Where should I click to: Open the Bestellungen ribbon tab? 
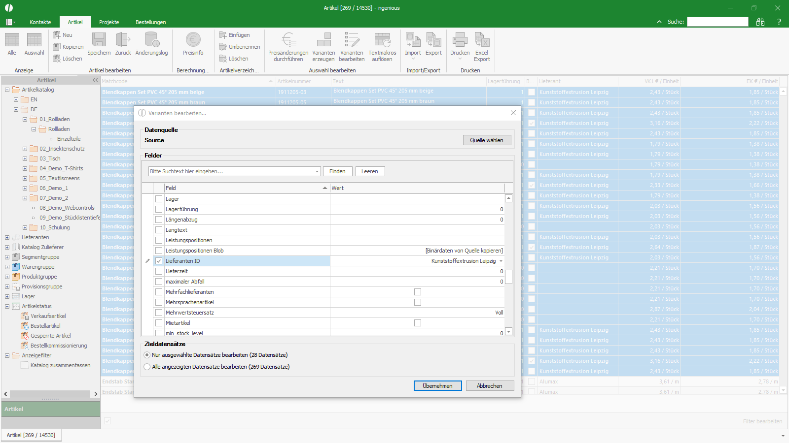click(151, 22)
